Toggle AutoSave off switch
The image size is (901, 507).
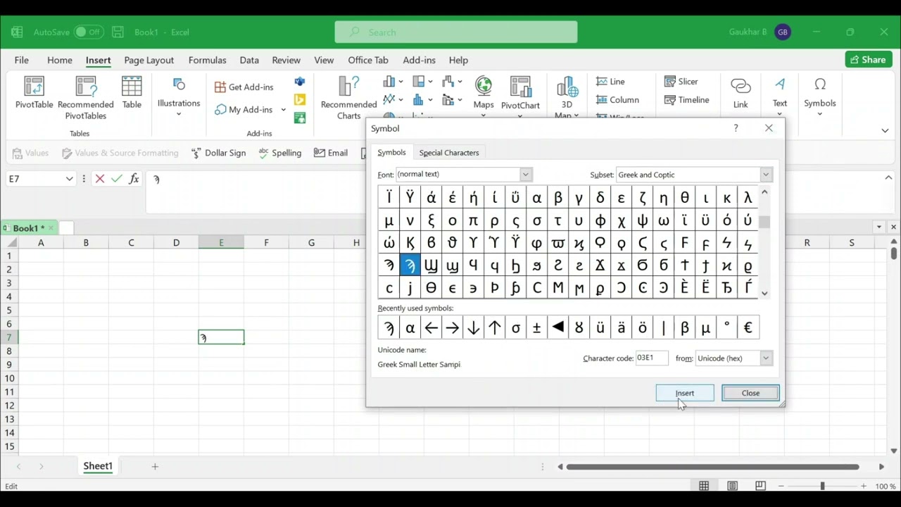coord(88,32)
